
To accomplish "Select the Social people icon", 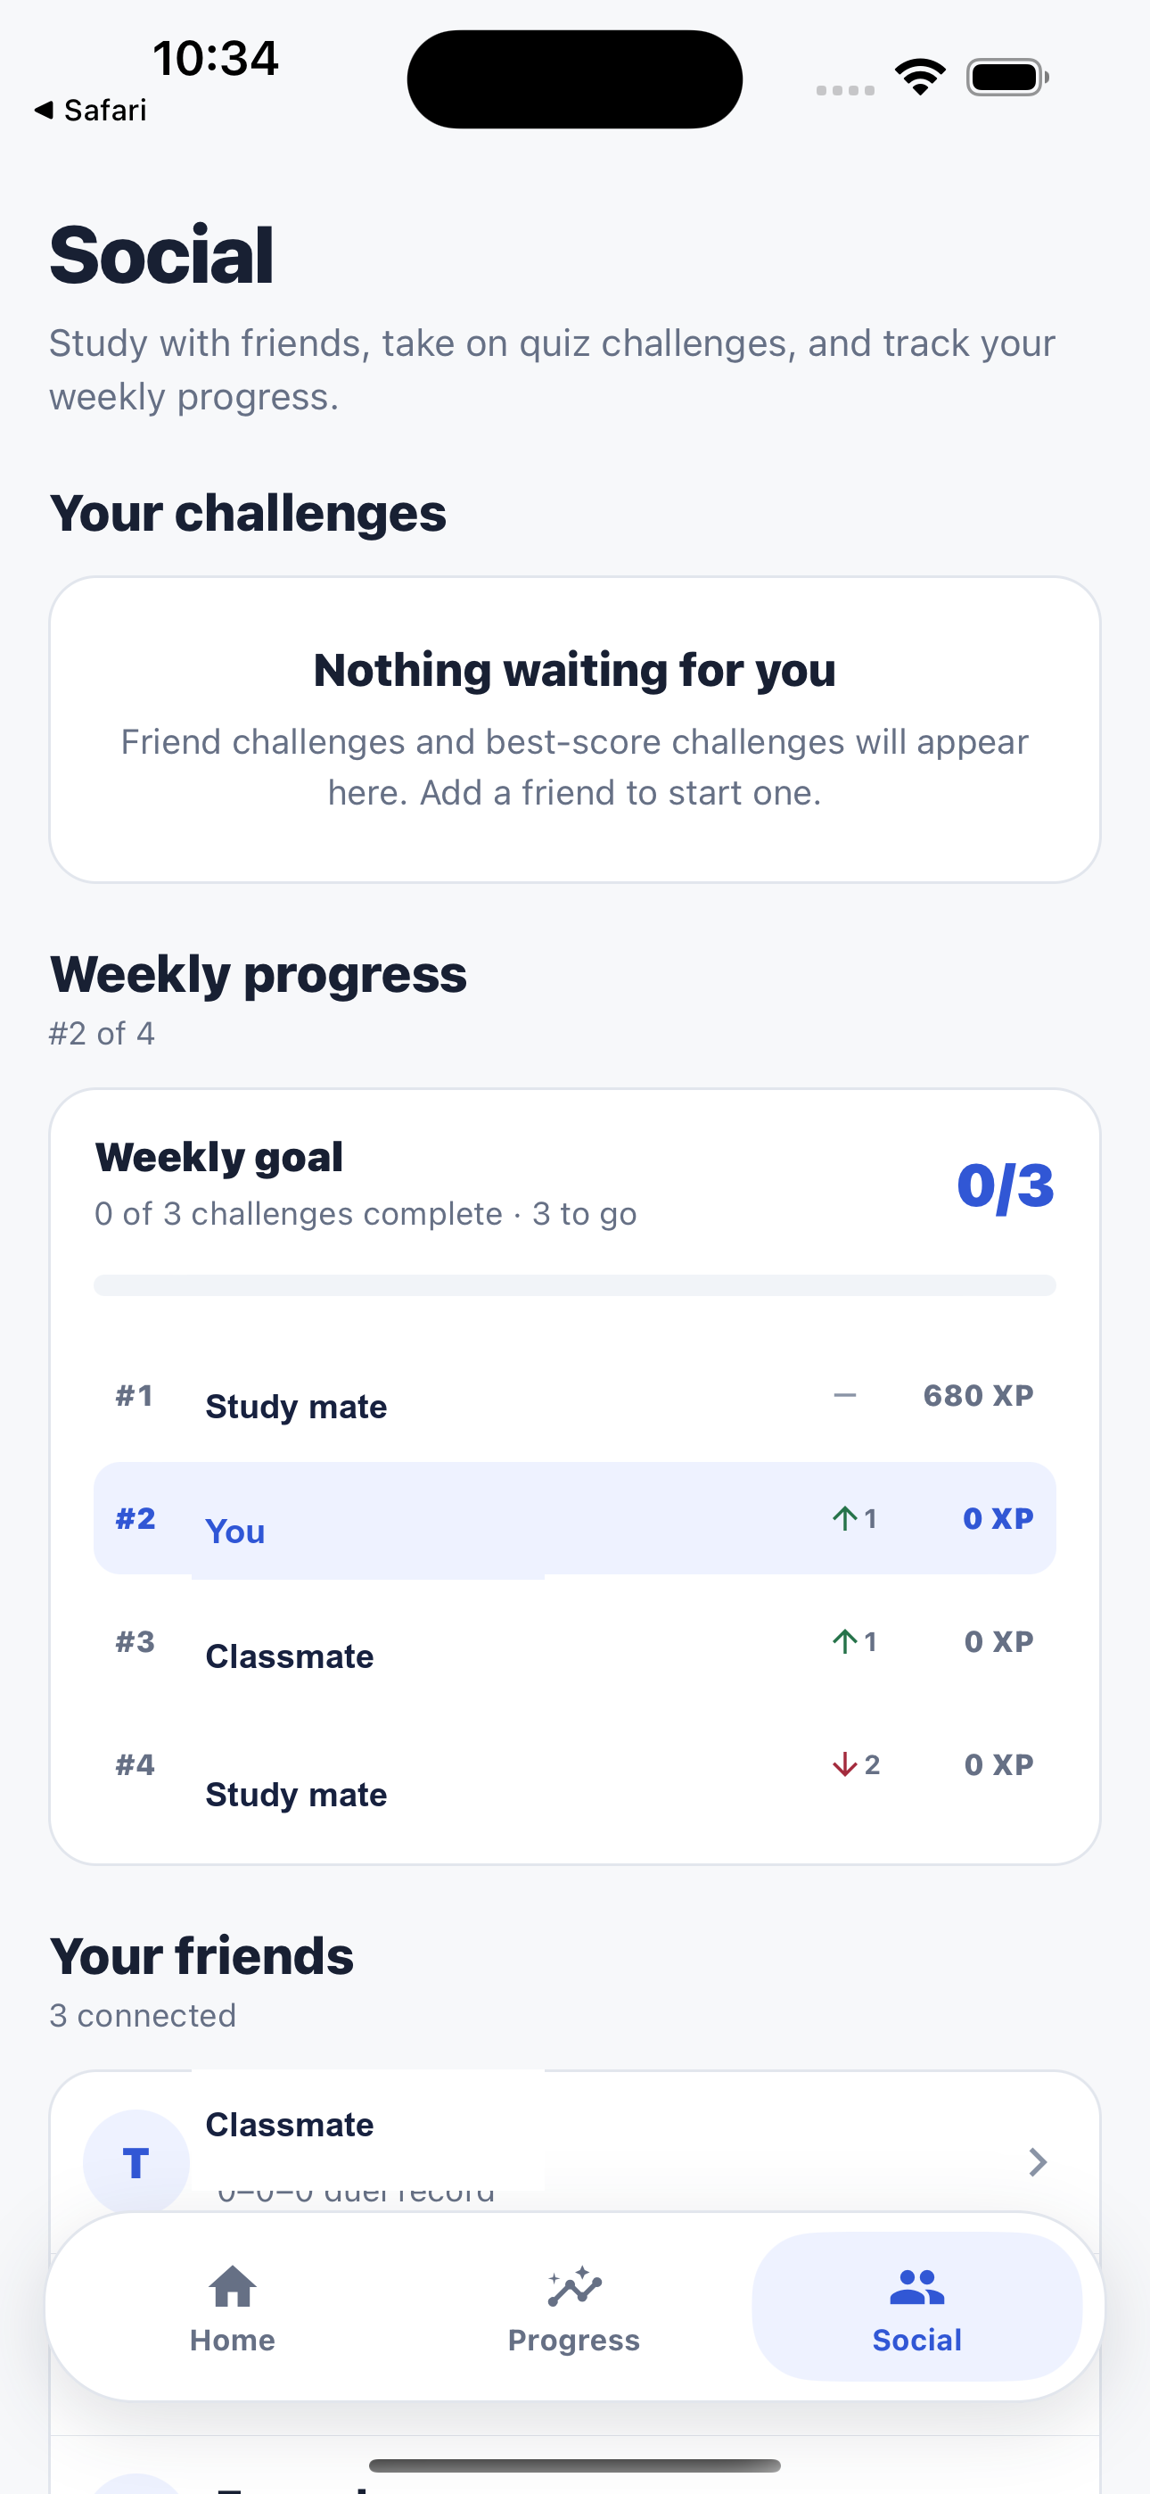I will [x=916, y=2287].
